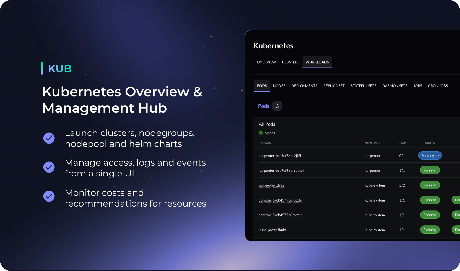This screenshot has height=271, width=460.
Task: Open the Nodes sub-tab
Action: (279, 86)
